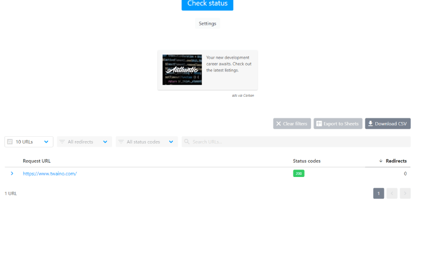Click the Search URLs input field
Viewport: 423px width, 280px height.
(x=296, y=142)
